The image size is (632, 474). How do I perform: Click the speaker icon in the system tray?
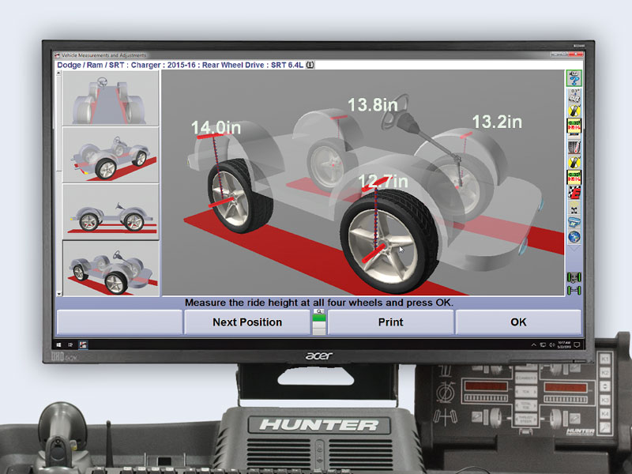(551, 344)
